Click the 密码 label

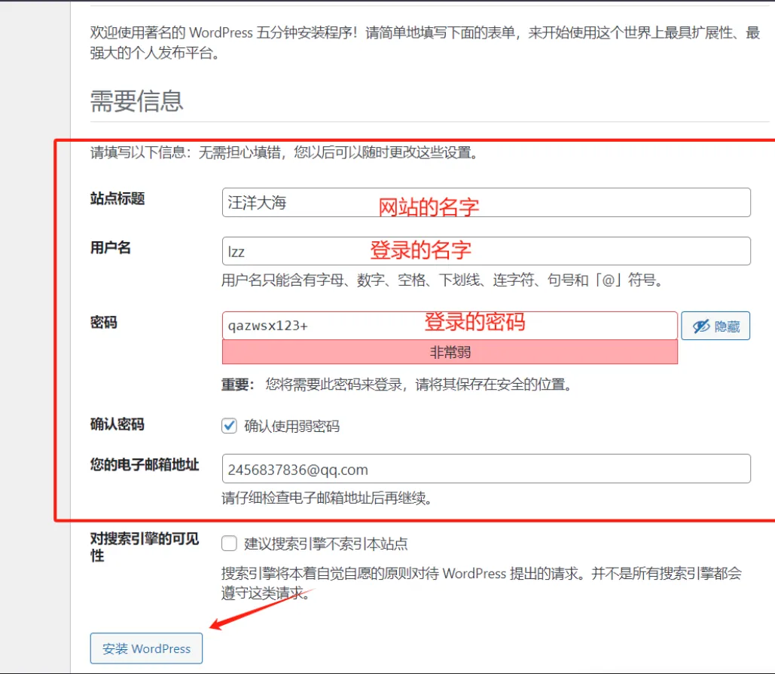pos(104,323)
